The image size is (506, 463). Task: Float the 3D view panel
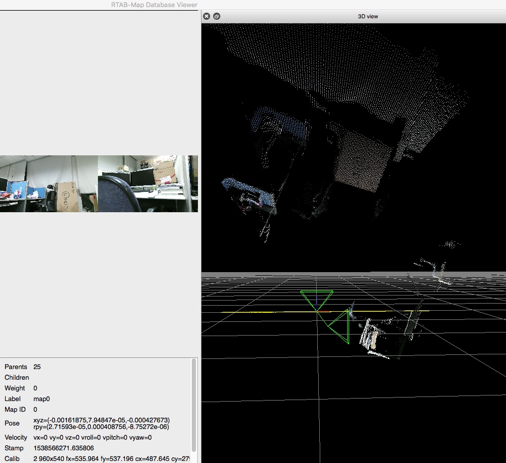pos(217,16)
